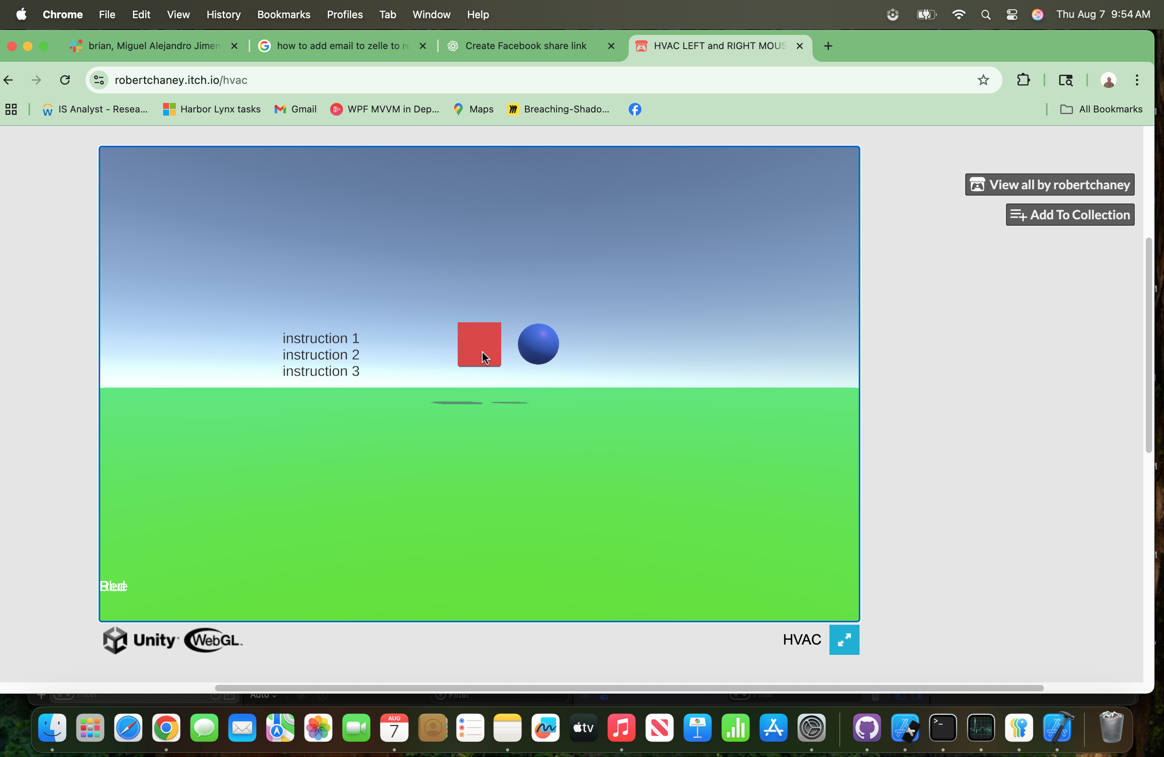Click the red cube in the game
Viewport: 1164px width, 757px height.
[479, 343]
